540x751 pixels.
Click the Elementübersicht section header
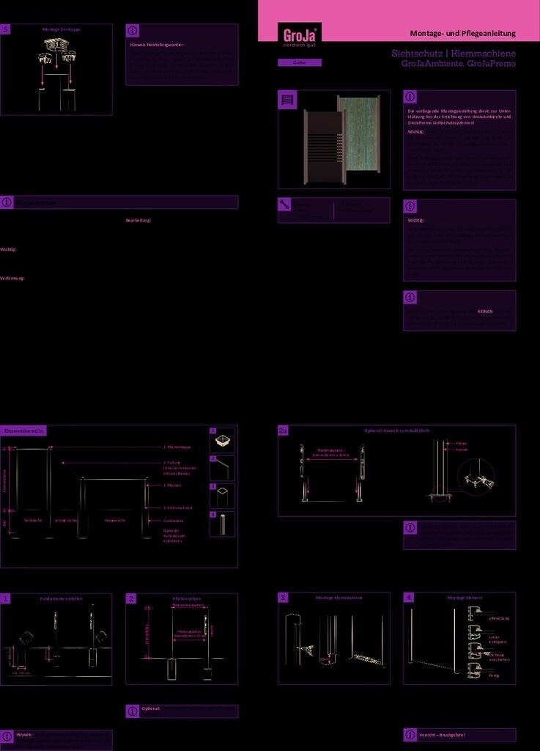tap(25, 431)
